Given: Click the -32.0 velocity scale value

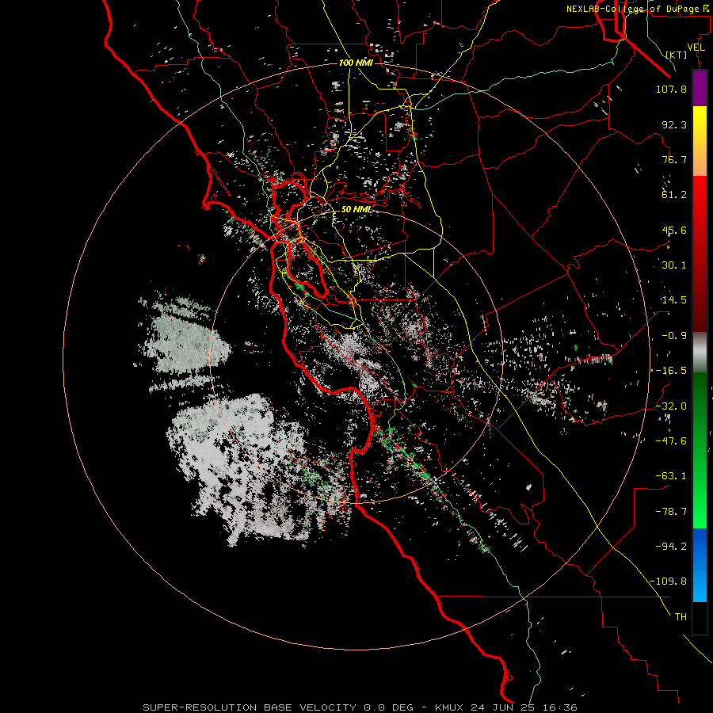Looking at the screenshot, I should (x=671, y=406).
